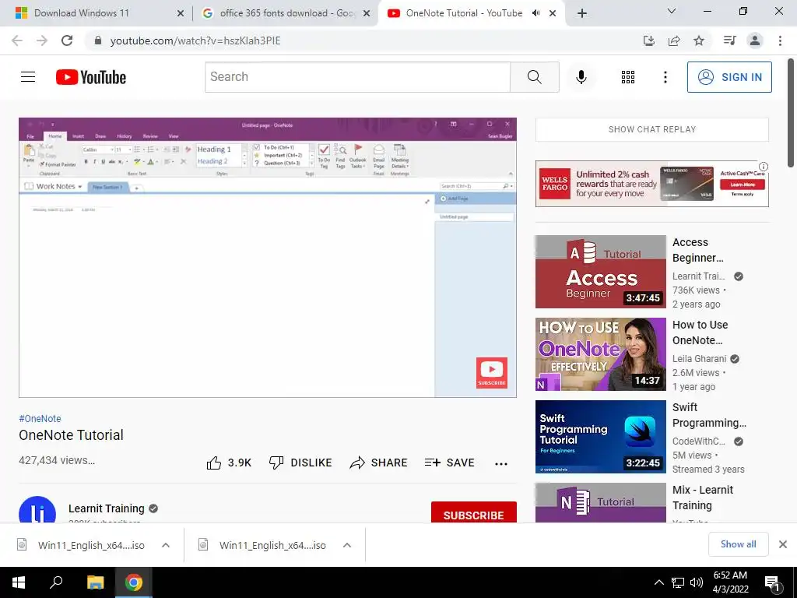Share the OneNote Tutorial video

(x=379, y=463)
